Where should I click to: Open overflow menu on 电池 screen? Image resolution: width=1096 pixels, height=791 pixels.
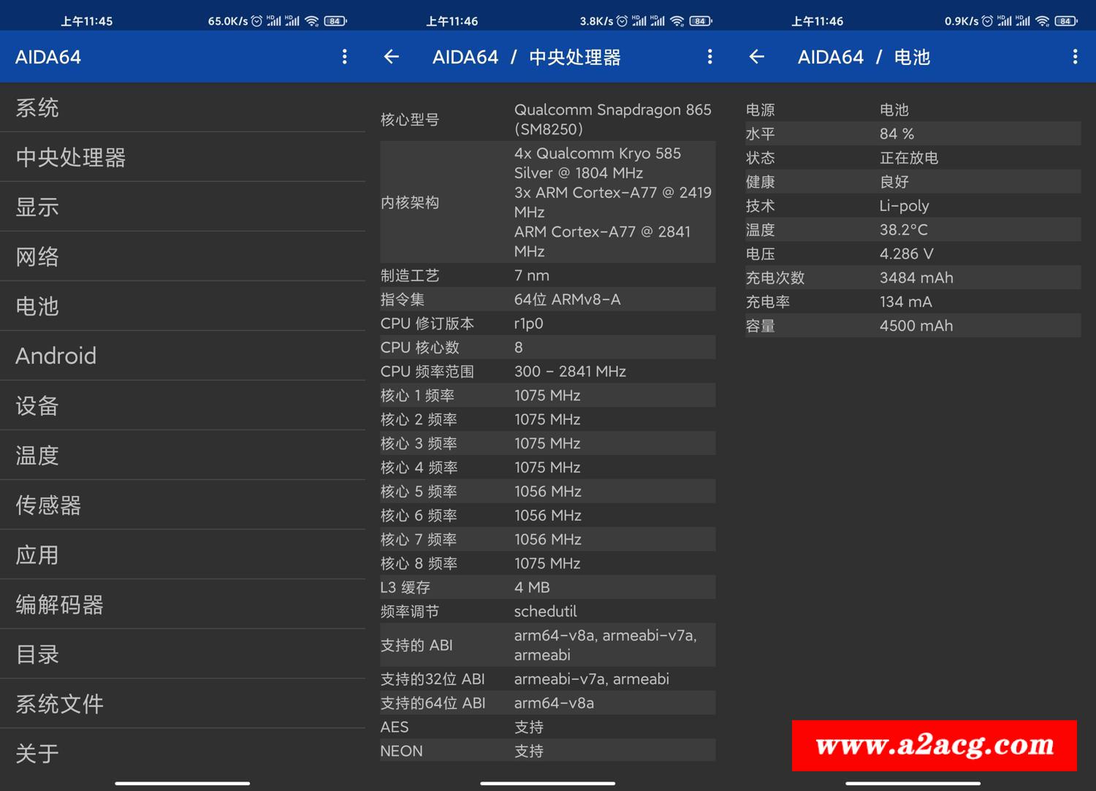[x=1075, y=57]
